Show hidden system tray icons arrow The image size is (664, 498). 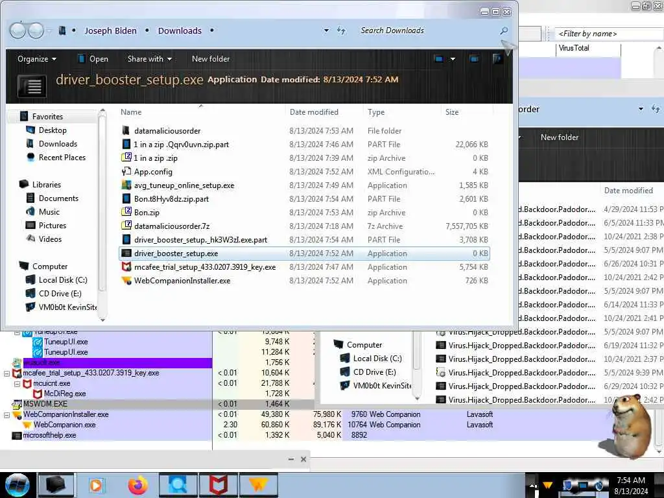[x=533, y=485]
